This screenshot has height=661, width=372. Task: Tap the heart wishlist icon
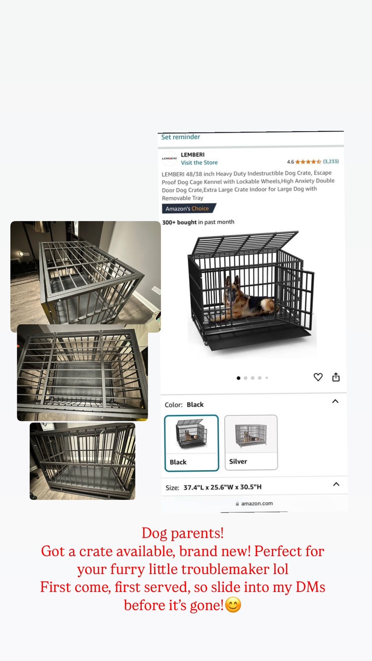click(318, 377)
